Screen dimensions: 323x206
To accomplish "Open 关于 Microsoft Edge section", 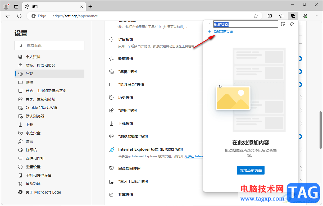I will point(49,192).
